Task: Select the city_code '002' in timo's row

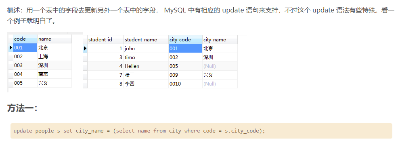Action: click(x=185, y=57)
